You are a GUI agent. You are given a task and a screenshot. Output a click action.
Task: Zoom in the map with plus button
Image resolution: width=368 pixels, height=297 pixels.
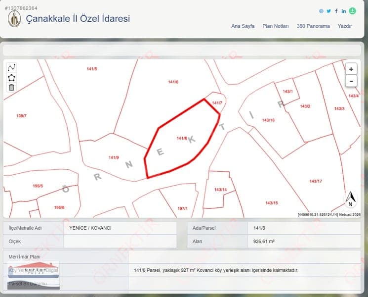point(351,69)
